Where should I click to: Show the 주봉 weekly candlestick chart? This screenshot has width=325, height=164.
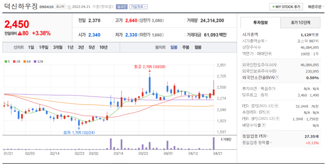click(186, 48)
